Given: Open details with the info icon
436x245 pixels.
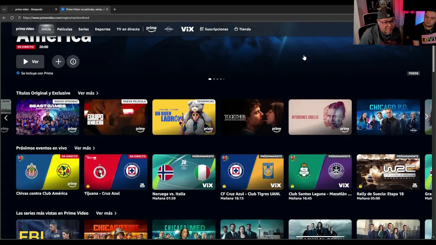Looking at the screenshot, I should tap(73, 62).
